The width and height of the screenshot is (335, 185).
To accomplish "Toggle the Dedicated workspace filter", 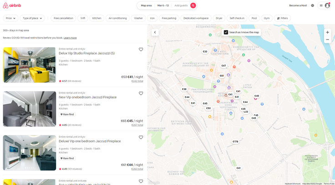I will click(x=196, y=18).
